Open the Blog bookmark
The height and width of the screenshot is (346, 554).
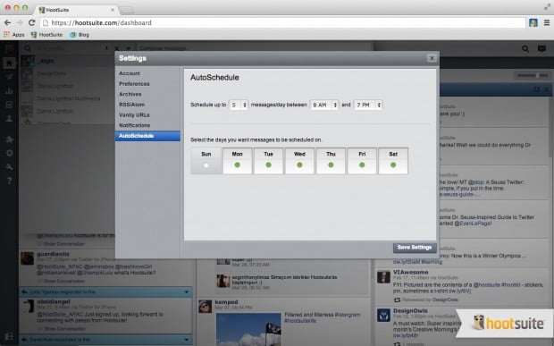[80, 35]
